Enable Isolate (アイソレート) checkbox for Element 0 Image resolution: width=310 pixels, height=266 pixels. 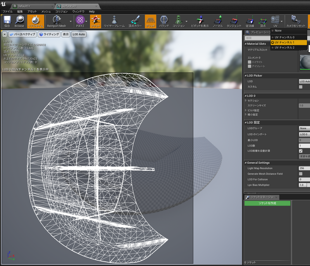[x=250, y=66]
